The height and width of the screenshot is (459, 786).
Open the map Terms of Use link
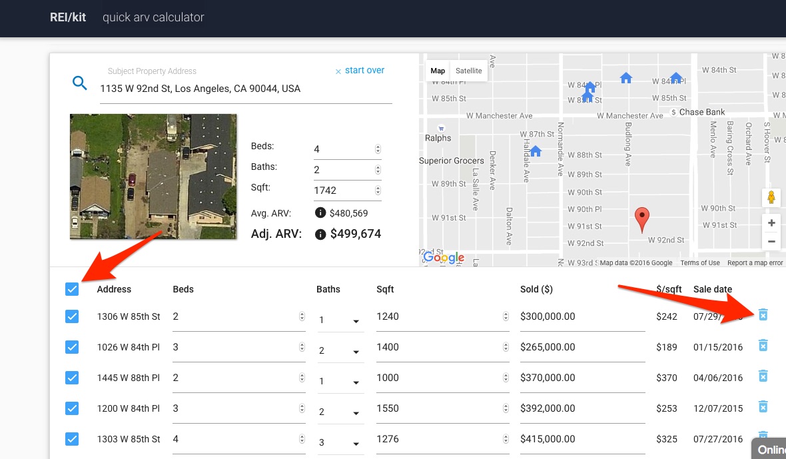pyautogui.click(x=699, y=263)
